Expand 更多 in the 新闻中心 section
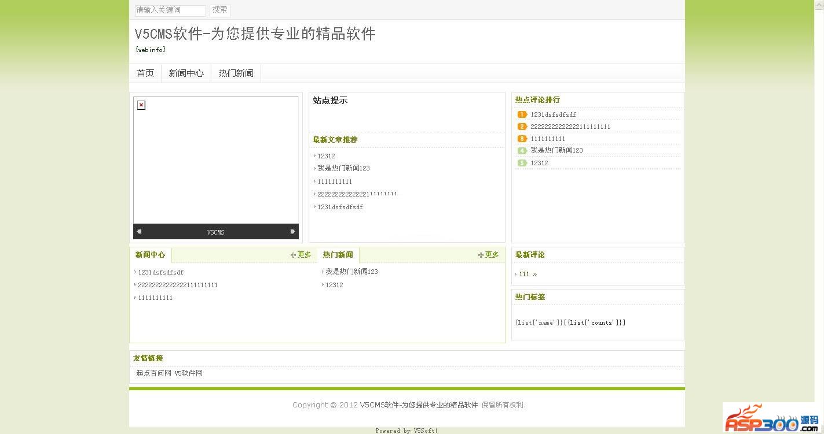This screenshot has width=824, height=434. (x=301, y=255)
